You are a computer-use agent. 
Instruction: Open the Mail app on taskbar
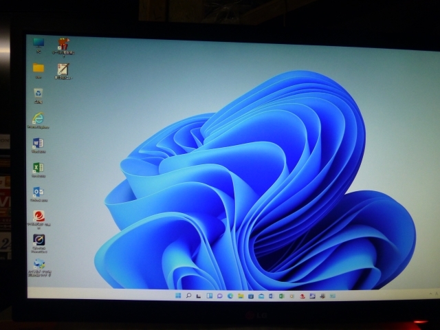[x=261, y=296]
